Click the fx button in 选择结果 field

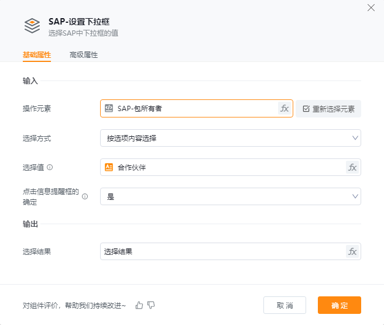(x=352, y=251)
